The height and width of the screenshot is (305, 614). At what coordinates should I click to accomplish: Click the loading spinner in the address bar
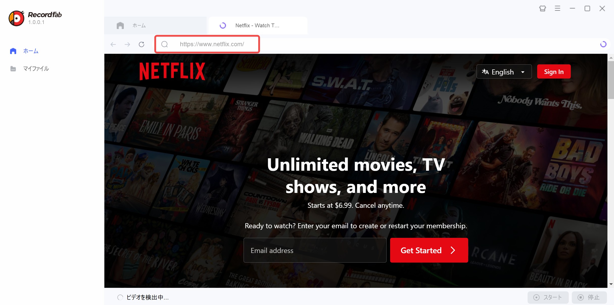coord(603,44)
